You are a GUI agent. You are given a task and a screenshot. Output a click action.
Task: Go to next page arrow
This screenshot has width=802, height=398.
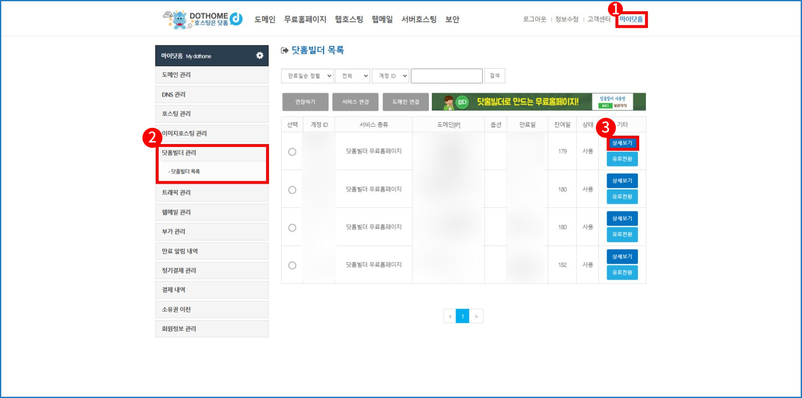click(476, 316)
